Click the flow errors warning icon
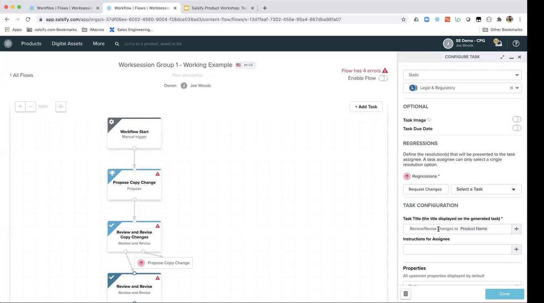Screen dimensions: 544x303 pyautogui.click(x=385, y=71)
